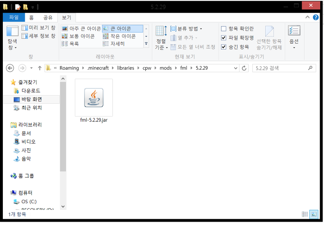Open Desktop (바탕 화면) in the navigation pane
The width and height of the screenshot is (324, 225).
click(28, 99)
